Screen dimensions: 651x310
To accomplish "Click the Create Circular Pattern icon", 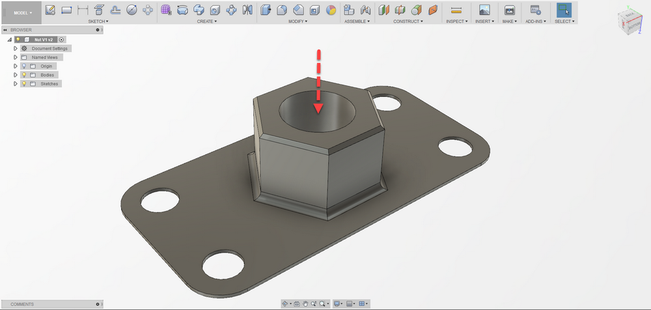I will coord(231,10).
